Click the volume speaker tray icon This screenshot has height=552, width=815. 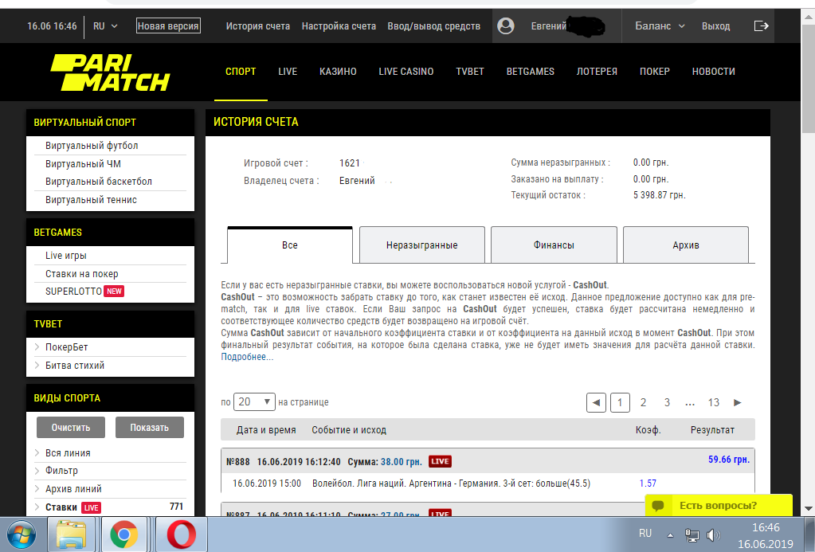coord(713,534)
